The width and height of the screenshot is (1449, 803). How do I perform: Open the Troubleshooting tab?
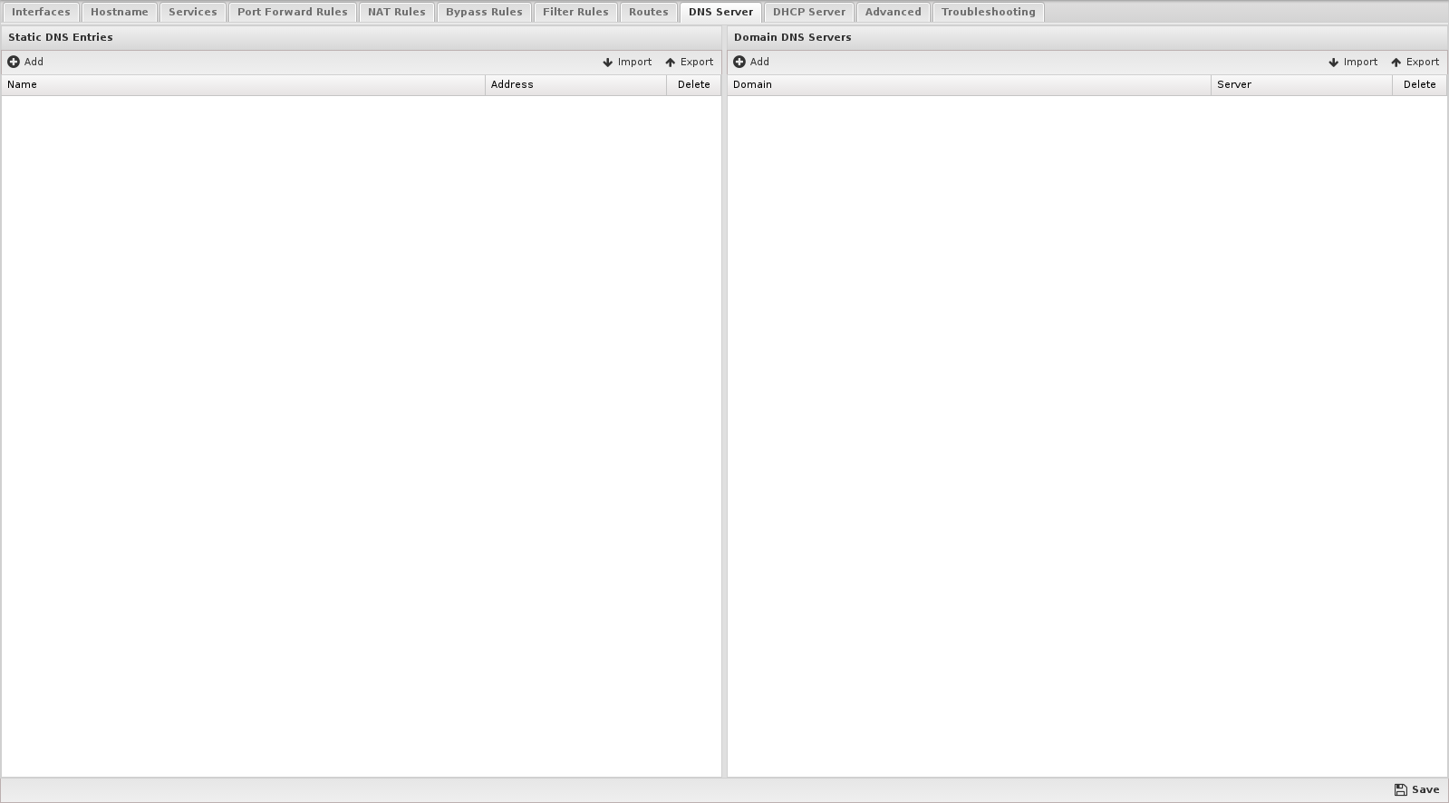(989, 12)
